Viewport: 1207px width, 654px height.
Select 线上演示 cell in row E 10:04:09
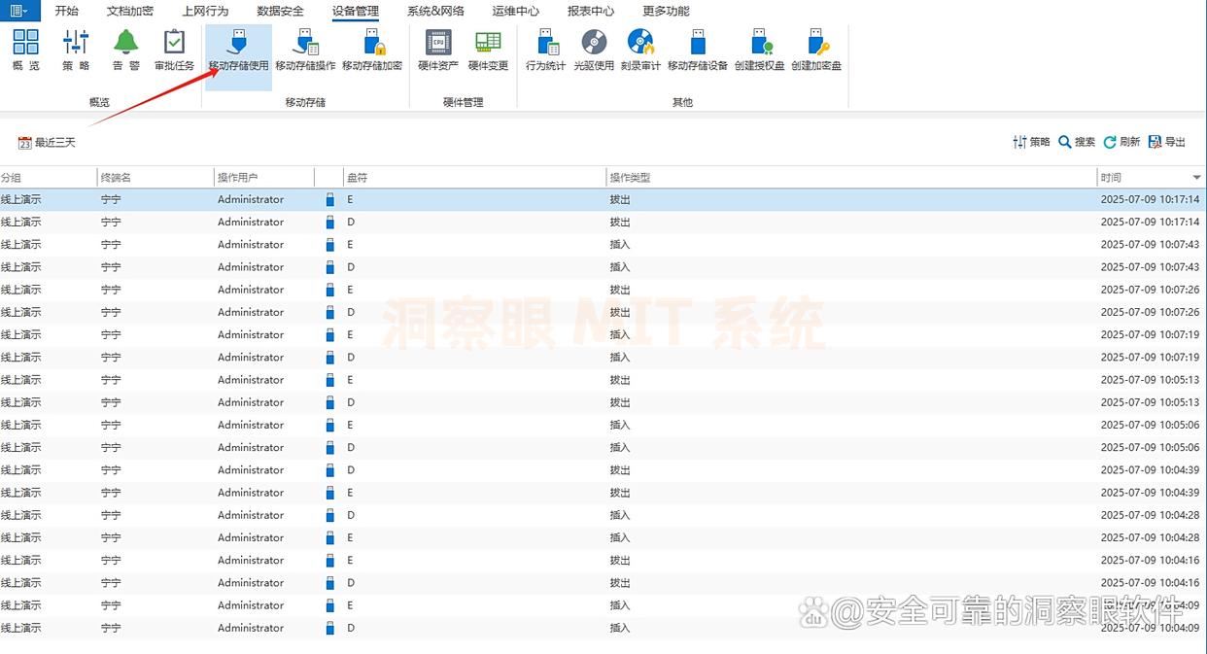pyautogui.click(x=20, y=605)
